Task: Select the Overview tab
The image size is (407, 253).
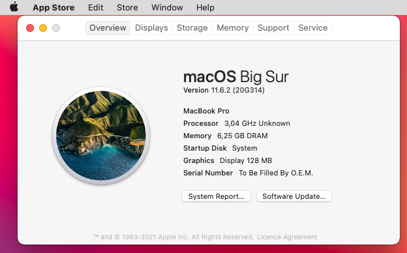Action: tap(108, 28)
